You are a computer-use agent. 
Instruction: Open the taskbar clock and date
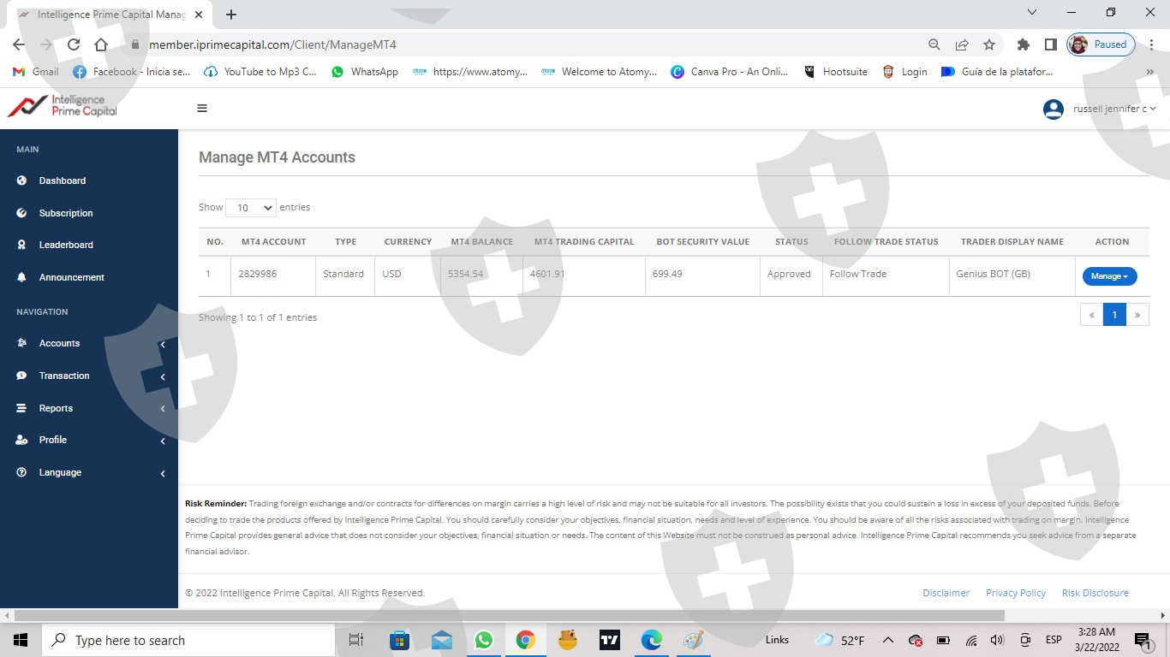1096,640
